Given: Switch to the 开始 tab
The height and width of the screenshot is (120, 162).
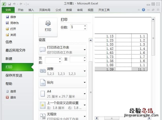Looking at the screenshot, I should click(21, 10).
